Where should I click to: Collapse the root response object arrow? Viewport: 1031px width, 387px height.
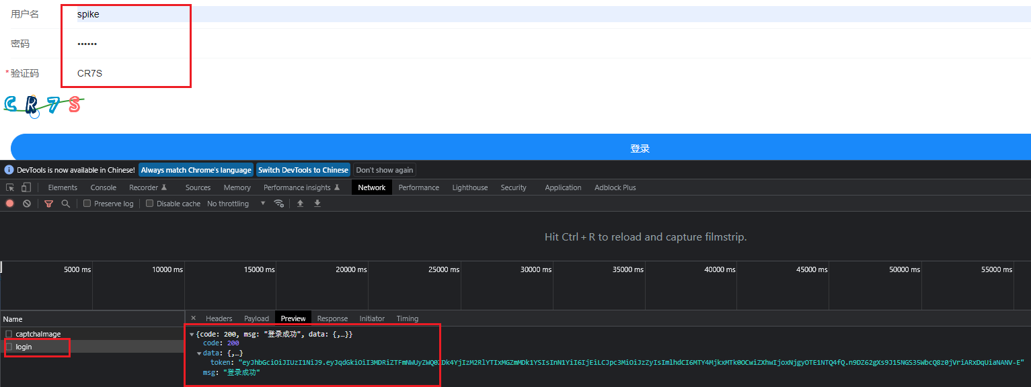[192, 335]
